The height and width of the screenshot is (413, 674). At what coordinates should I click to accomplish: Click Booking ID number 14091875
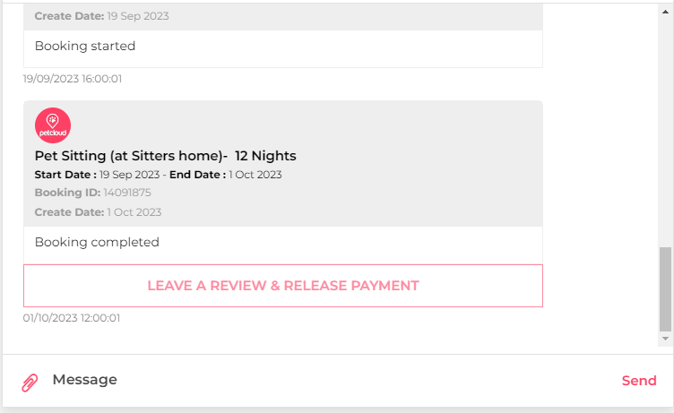[127, 193]
